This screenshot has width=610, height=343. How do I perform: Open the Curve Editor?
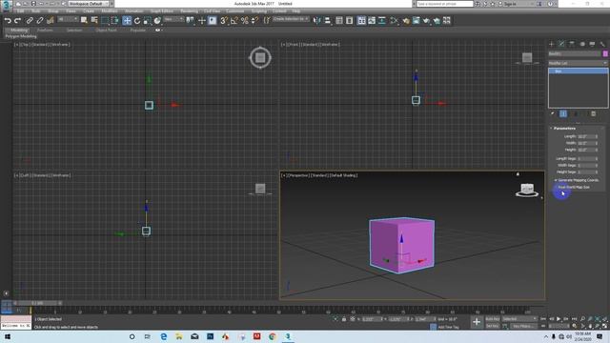point(372,21)
